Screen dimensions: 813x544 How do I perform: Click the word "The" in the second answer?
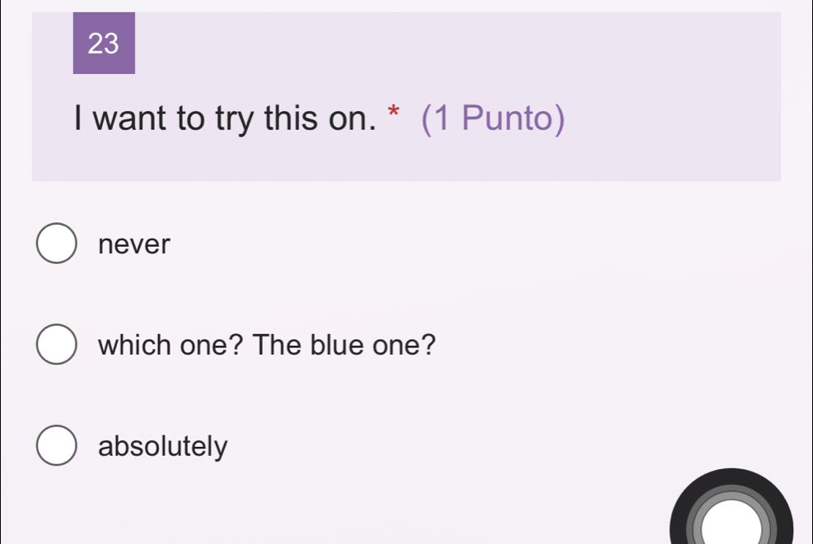click(278, 345)
